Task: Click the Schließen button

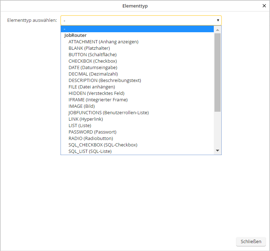Action: 251,241
